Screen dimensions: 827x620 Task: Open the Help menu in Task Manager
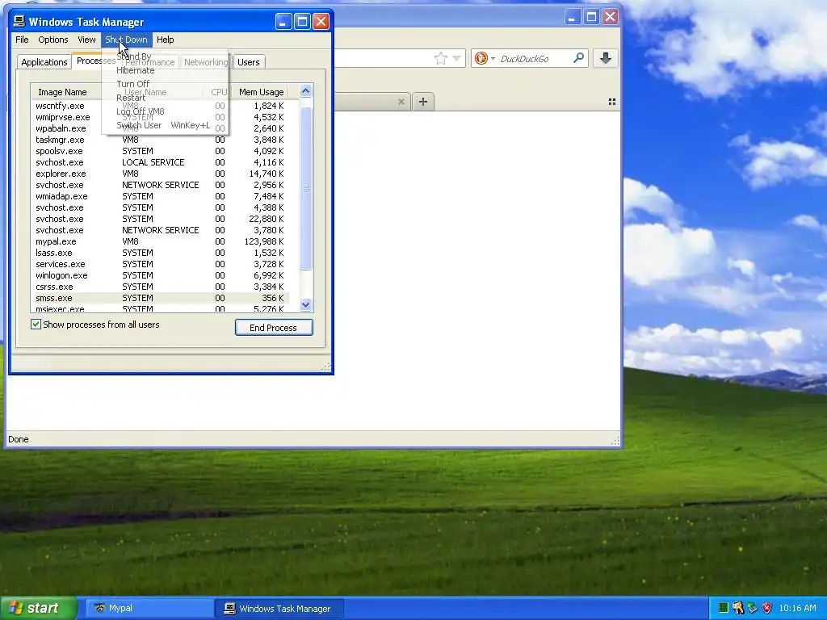165,40
